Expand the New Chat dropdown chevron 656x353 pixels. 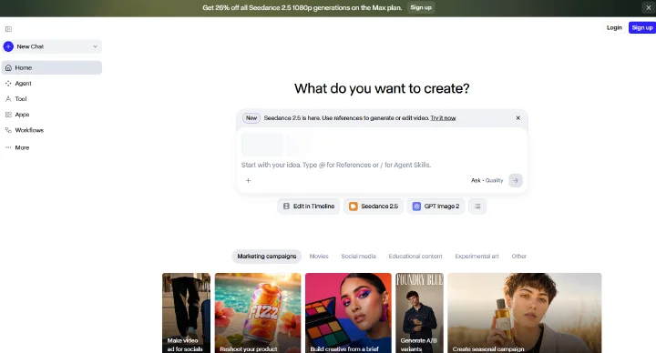[95, 46]
